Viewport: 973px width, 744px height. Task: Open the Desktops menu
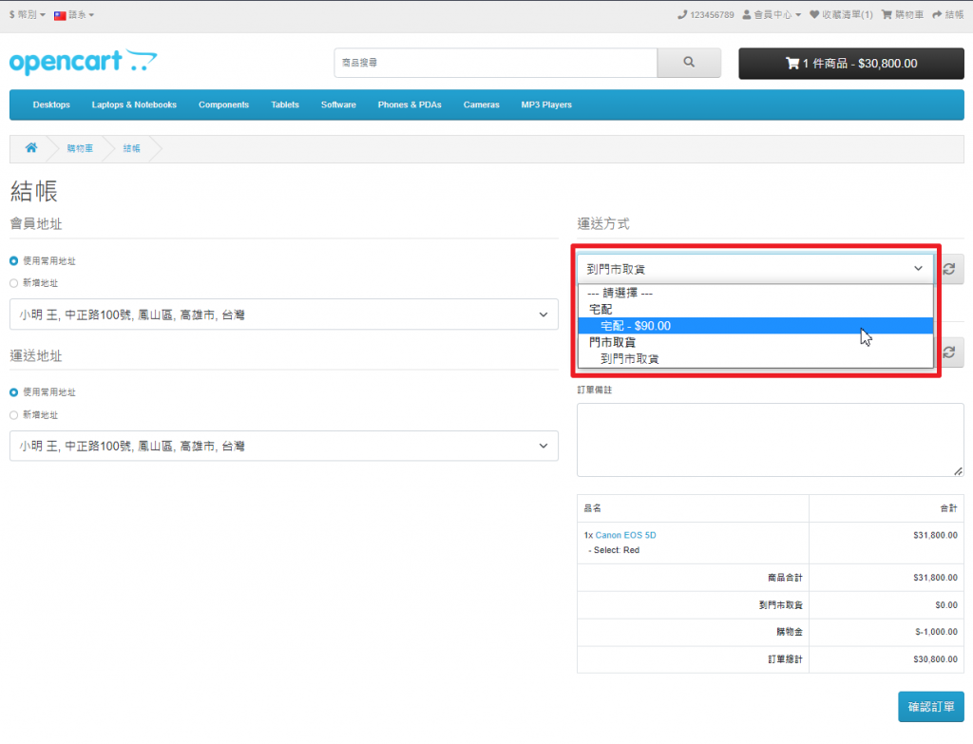pyautogui.click(x=51, y=105)
